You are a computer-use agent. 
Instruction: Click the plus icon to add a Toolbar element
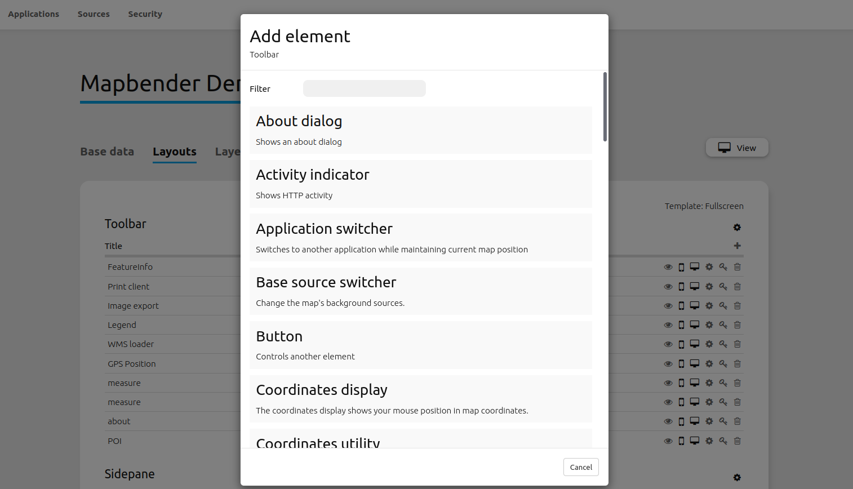[x=738, y=246]
